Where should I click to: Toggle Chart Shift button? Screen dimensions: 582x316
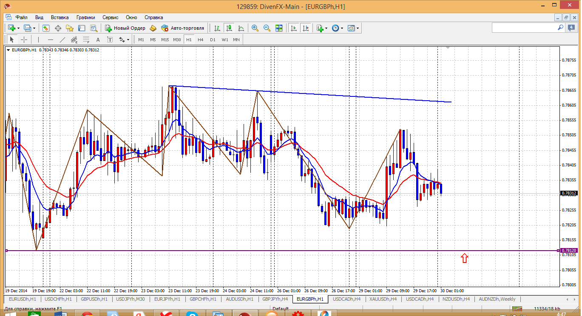(306, 28)
